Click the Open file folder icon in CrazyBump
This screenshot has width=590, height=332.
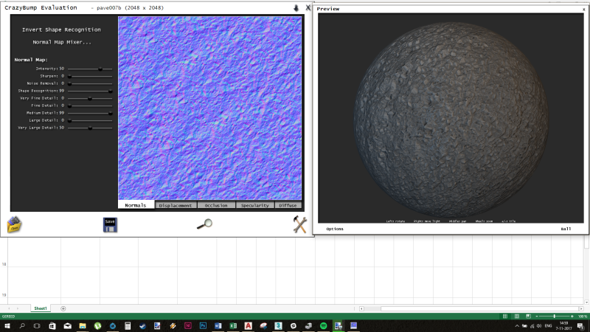14,225
